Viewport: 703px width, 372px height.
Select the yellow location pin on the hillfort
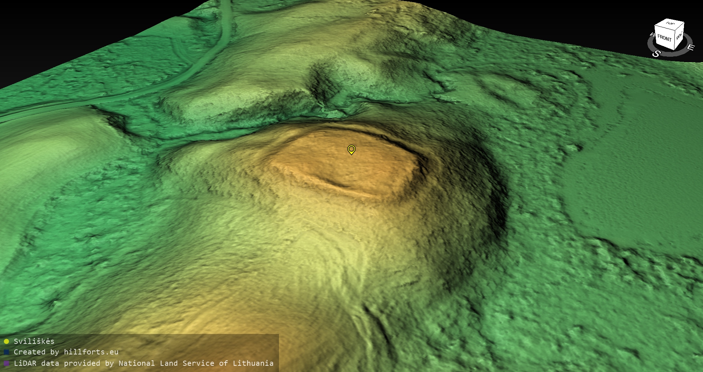[x=351, y=149]
